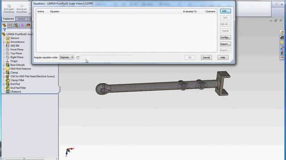Select the Sensors folder in the tree
Viewport: 286px width, 160px height.
pyautogui.click(x=13, y=38)
